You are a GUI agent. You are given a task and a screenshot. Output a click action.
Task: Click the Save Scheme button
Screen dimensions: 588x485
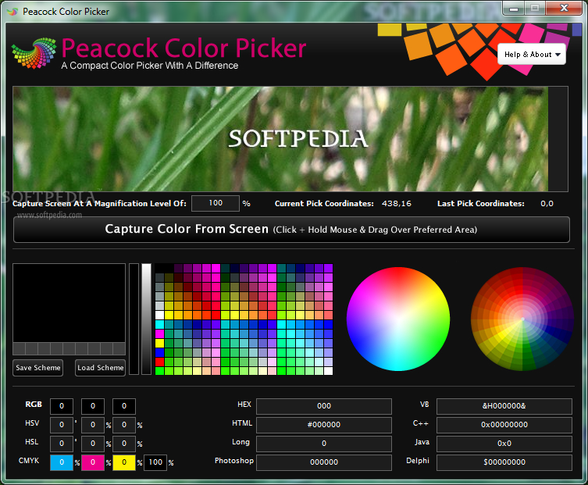[x=38, y=368]
